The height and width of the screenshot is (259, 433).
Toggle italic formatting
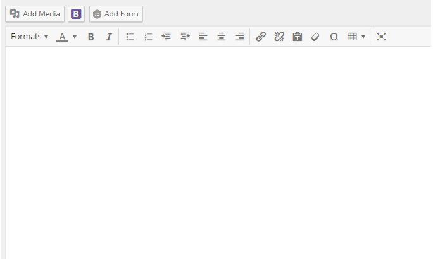(x=108, y=37)
